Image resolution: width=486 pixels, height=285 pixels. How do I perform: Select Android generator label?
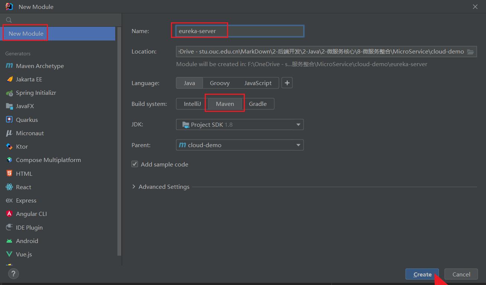click(x=27, y=241)
